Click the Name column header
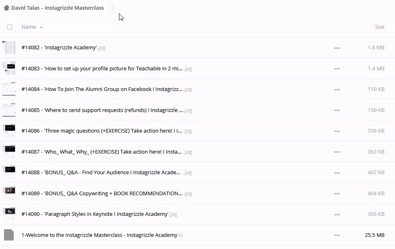 [28, 27]
